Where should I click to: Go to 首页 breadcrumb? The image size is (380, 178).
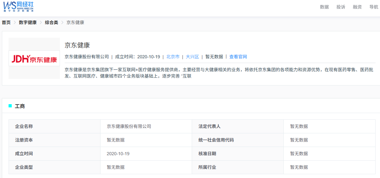(6, 22)
